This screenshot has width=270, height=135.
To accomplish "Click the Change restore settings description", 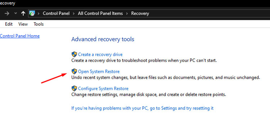I will coord(148,95).
